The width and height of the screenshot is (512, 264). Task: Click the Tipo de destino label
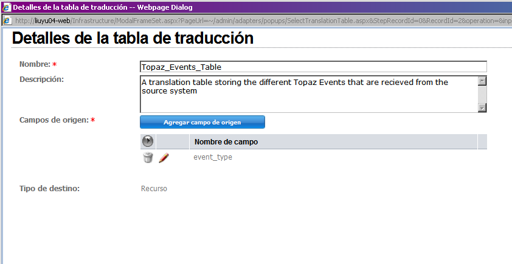coord(49,188)
